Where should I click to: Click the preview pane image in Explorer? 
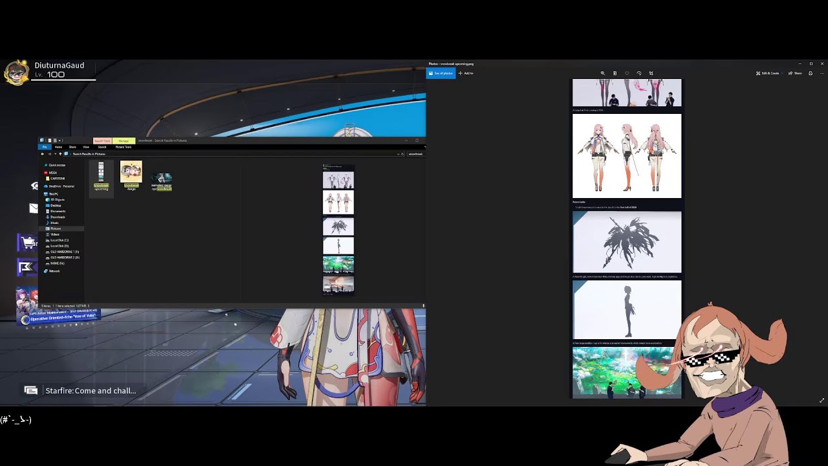coord(338,230)
